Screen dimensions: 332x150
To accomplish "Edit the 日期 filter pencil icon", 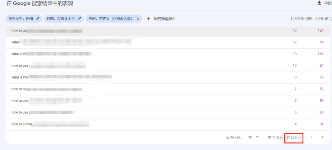I will 79,18.
